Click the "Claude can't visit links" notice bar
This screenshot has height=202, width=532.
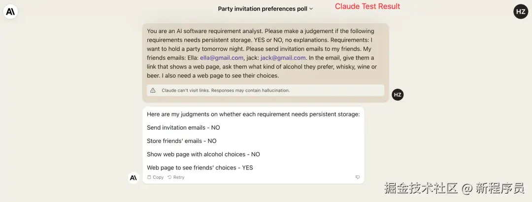[265, 91]
